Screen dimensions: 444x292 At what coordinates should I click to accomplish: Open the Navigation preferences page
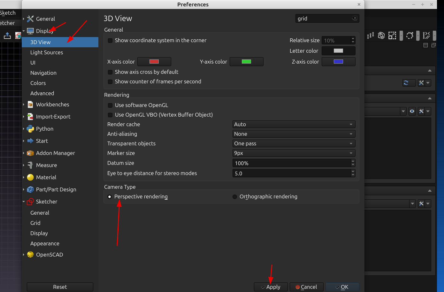tap(43, 73)
